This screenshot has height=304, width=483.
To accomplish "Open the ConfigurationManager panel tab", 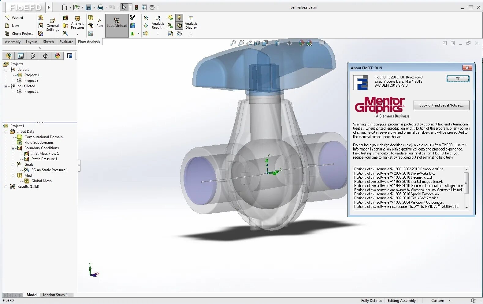I will (x=33, y=56).
